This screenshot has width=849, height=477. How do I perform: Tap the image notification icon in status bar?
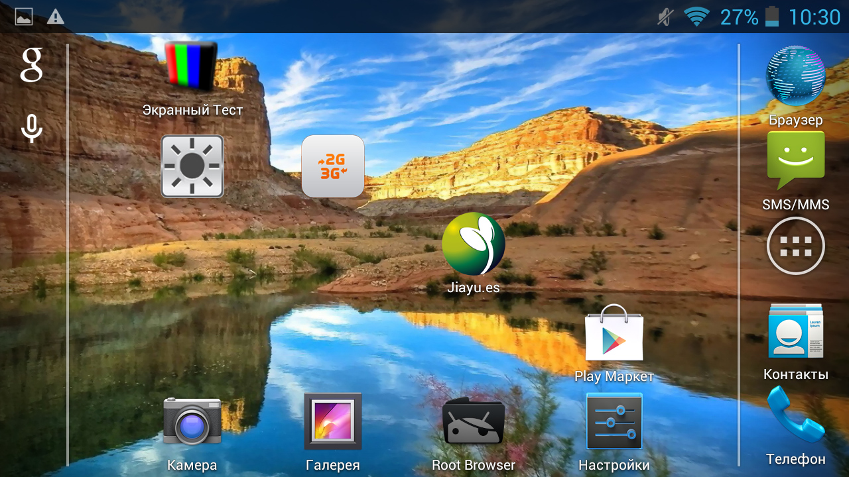(24, 17)
